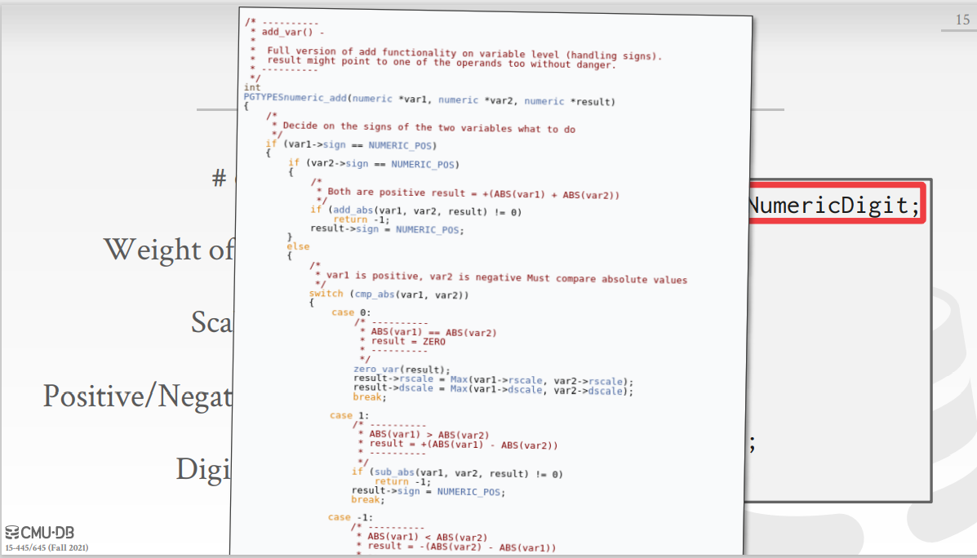977x558 pixels.
Task: Click the 'Digi' text on the slide
Action: (x=204, y=468)
